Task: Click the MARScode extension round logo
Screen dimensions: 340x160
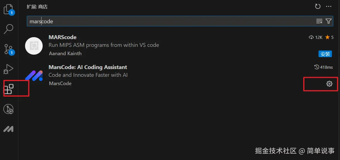Action: click(34, 46)
